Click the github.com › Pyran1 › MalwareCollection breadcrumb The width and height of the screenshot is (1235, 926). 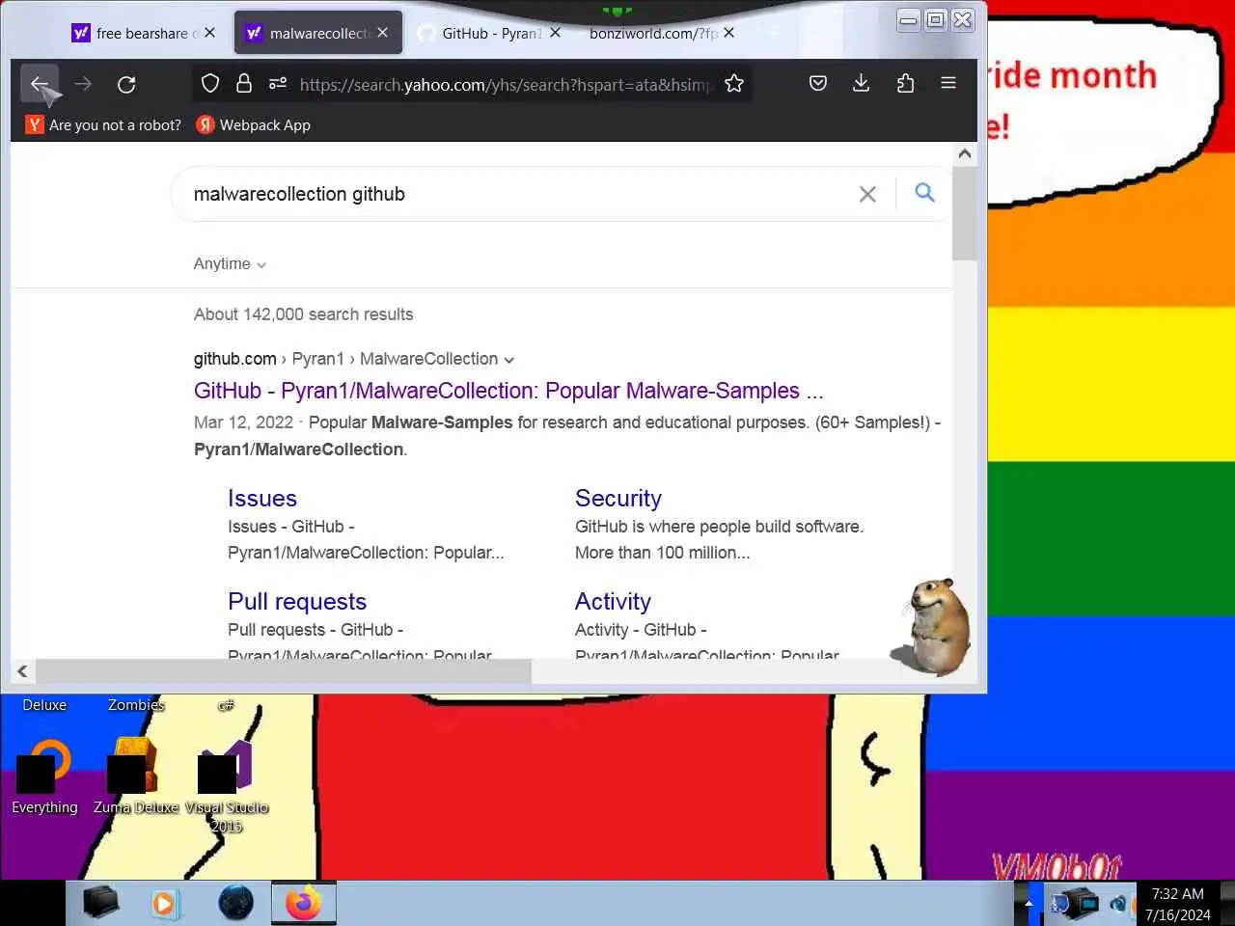(345, 359)
